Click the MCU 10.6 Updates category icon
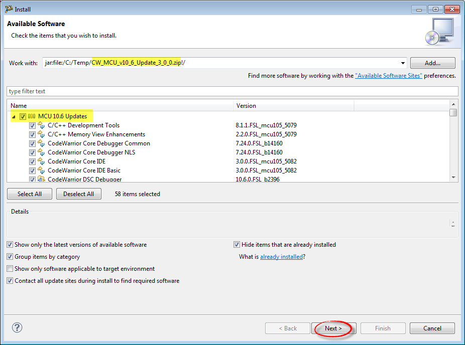 tap(32, 116)
